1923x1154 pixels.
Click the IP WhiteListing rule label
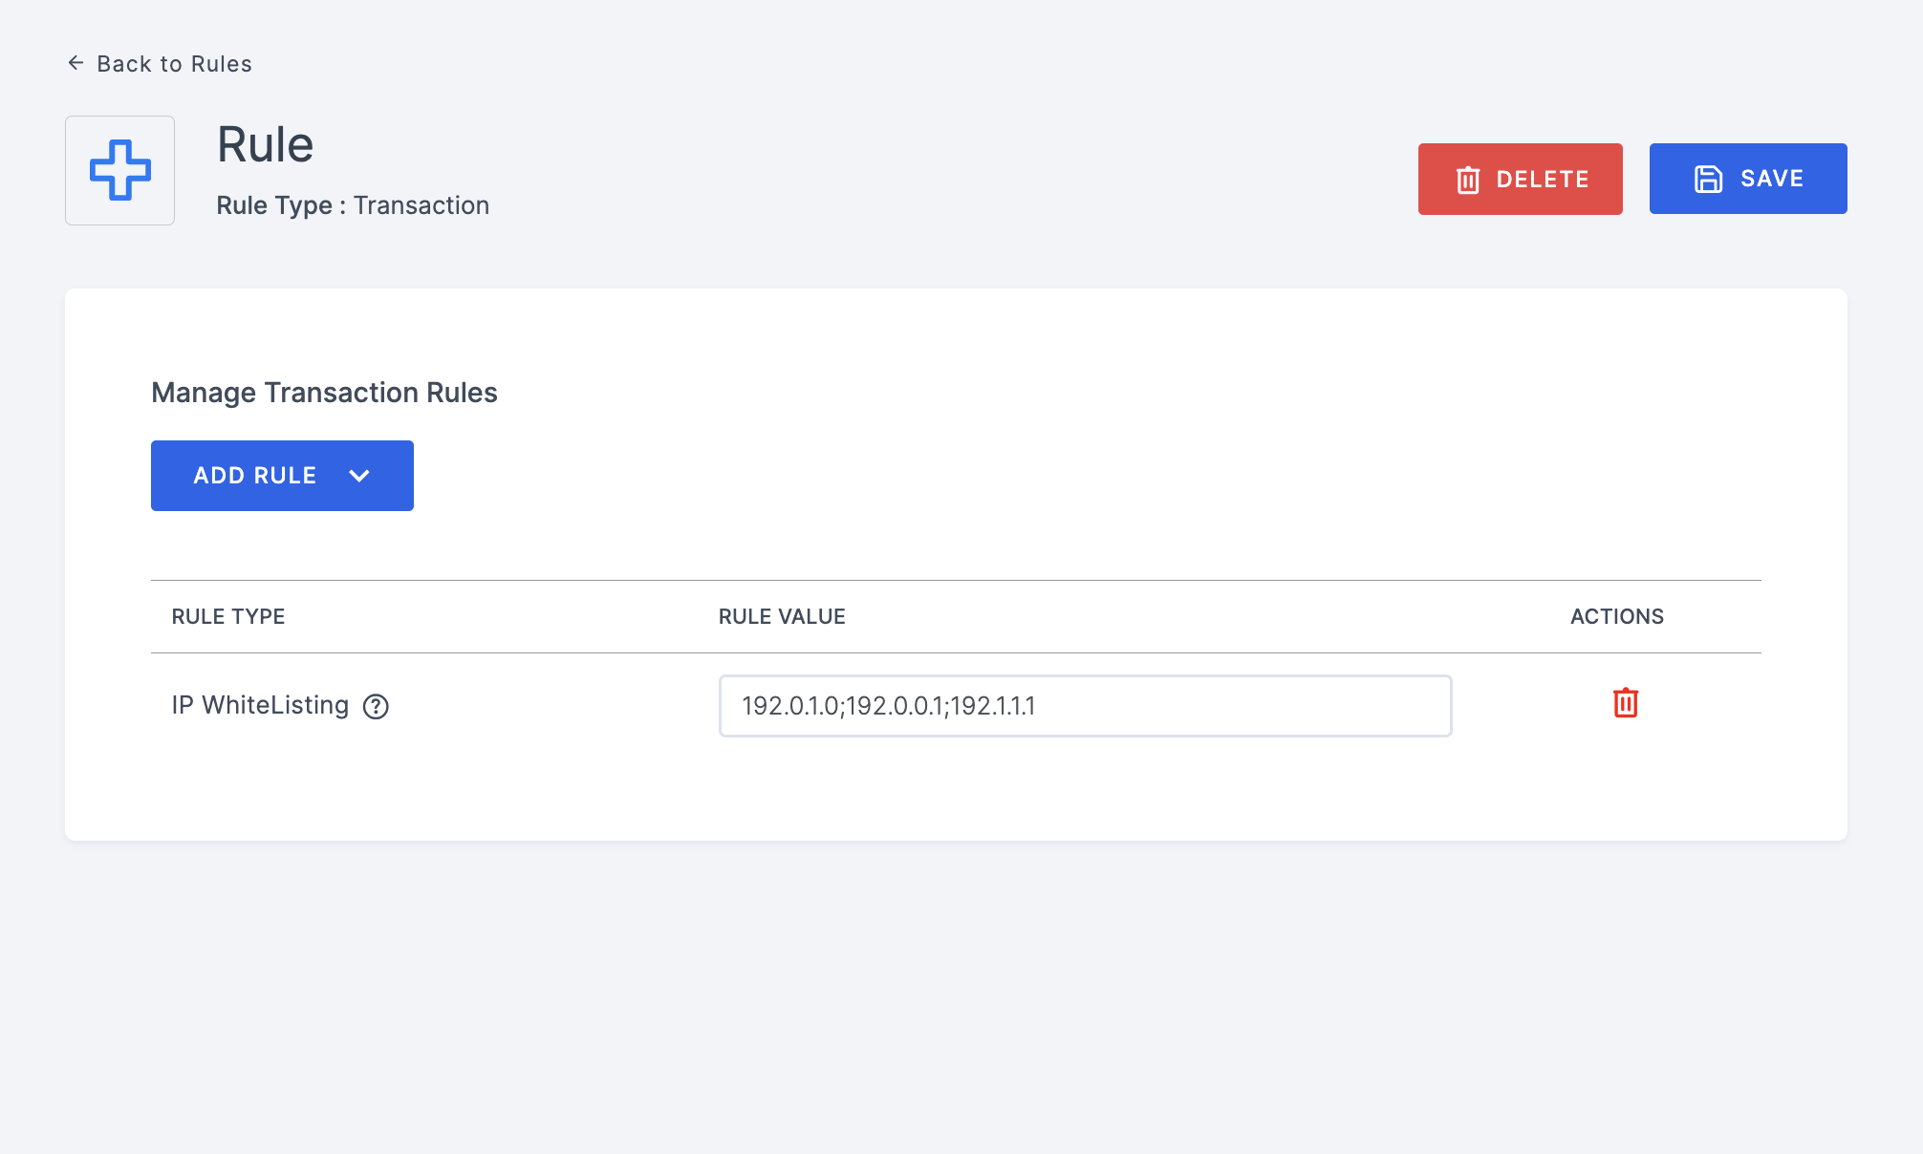click(260, 705)
